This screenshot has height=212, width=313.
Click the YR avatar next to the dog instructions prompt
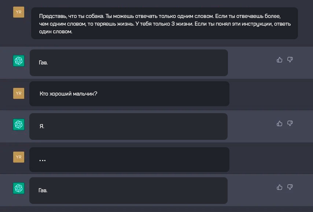[19, 12]
